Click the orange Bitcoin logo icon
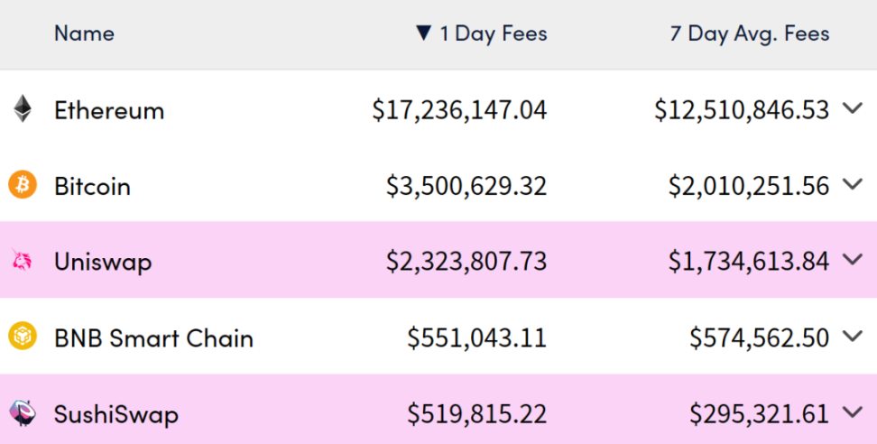The width and height of the screenshot is (877, 444). point(23,184)
